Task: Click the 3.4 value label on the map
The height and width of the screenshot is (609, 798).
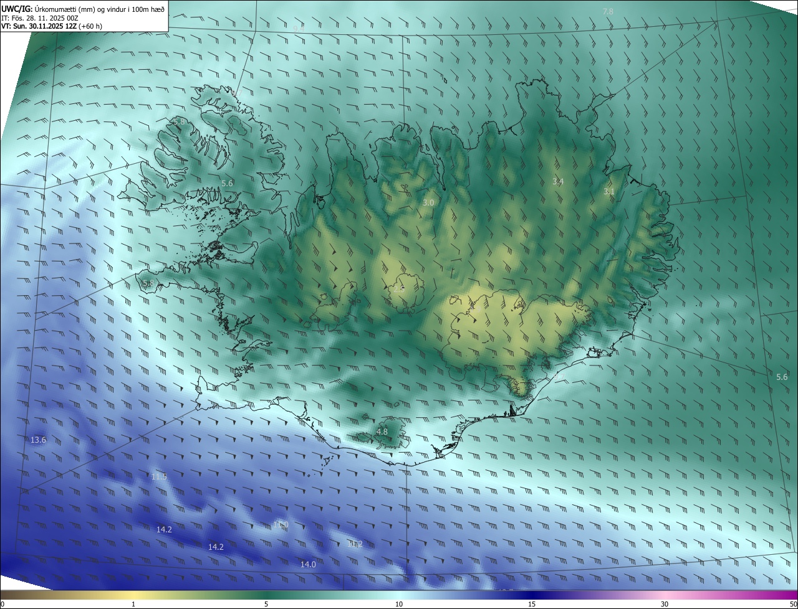Action: pos(558,182)
